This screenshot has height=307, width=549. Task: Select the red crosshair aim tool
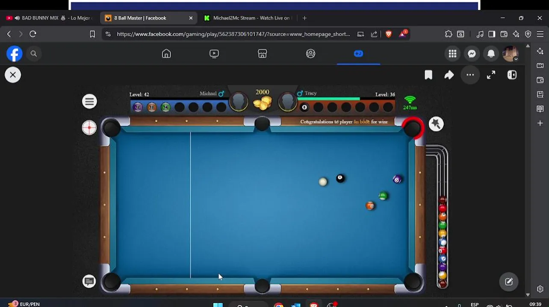click(x=89, y=127)
